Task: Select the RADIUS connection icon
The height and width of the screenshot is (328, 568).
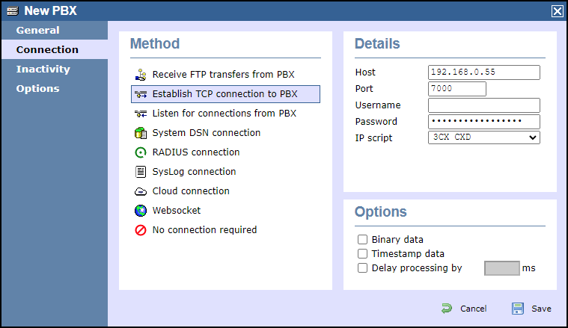Action: pyautogui.click(x=140, y=152)
